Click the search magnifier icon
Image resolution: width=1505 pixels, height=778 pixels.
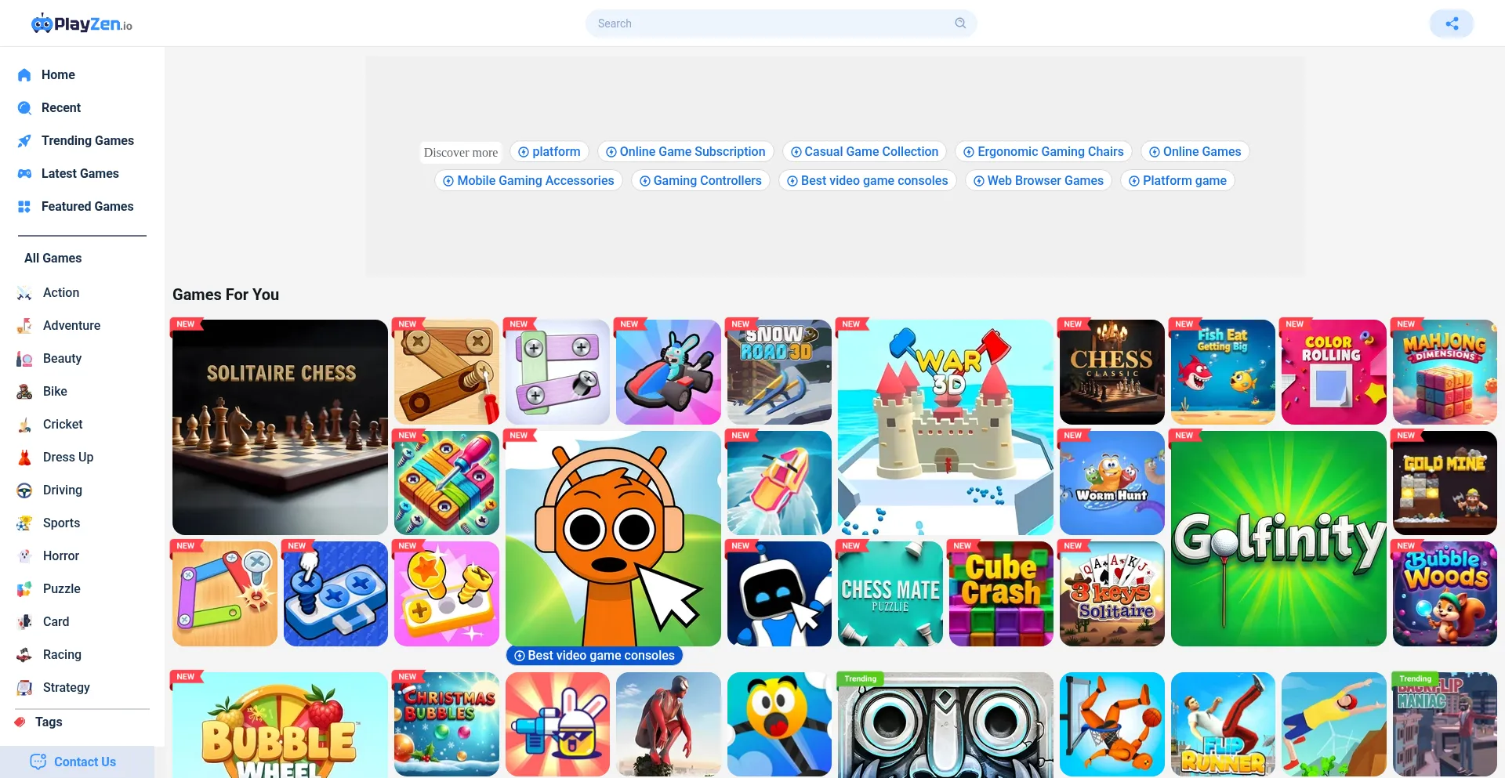(960, 24)
